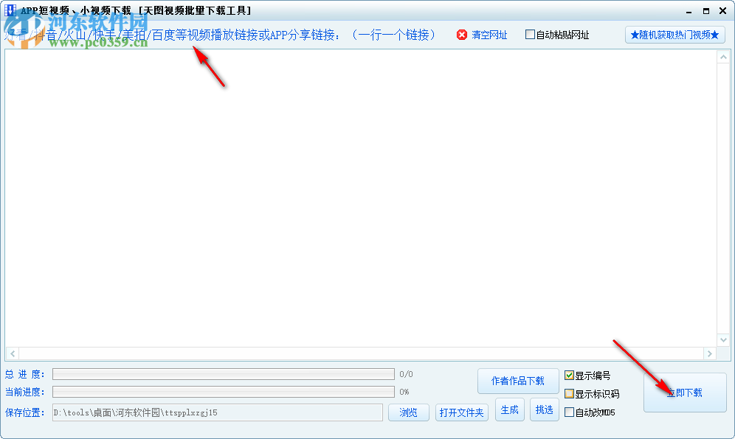Click the horizontal scrollbar left arrow
The width and height of the screenshot is (735, 439).
click(x=13, y=353)
